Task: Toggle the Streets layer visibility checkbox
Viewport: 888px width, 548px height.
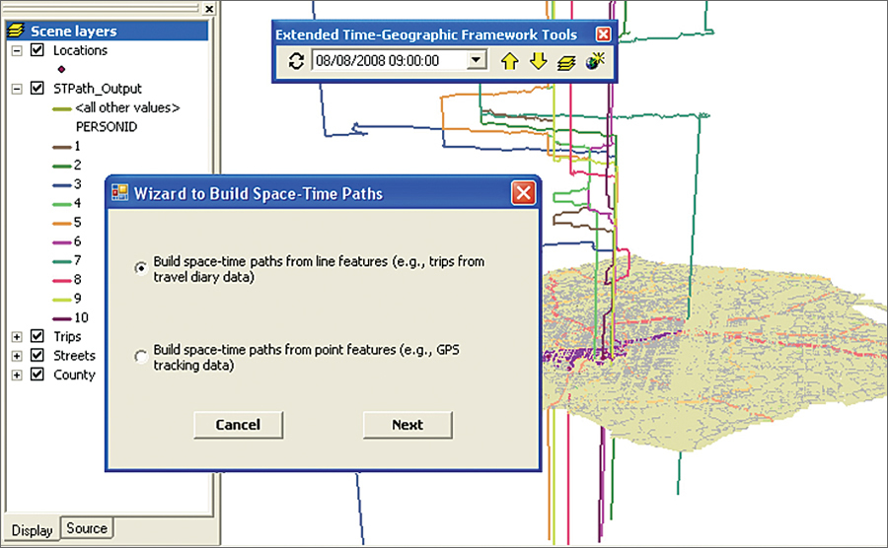Action: 37,355
